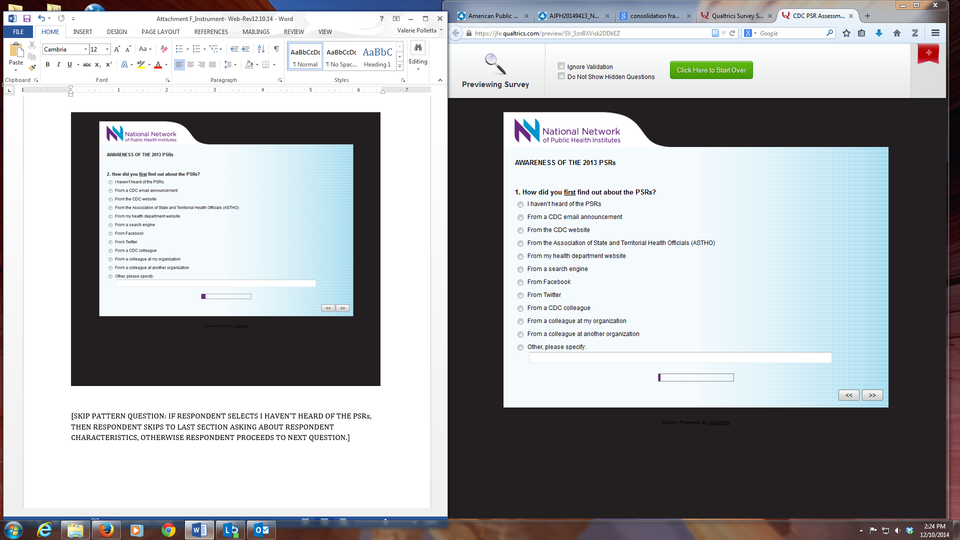The height and width of the screenshot is (540, 960).
Task: Click the Firefox Home icon
Action: tap(896, 33)
